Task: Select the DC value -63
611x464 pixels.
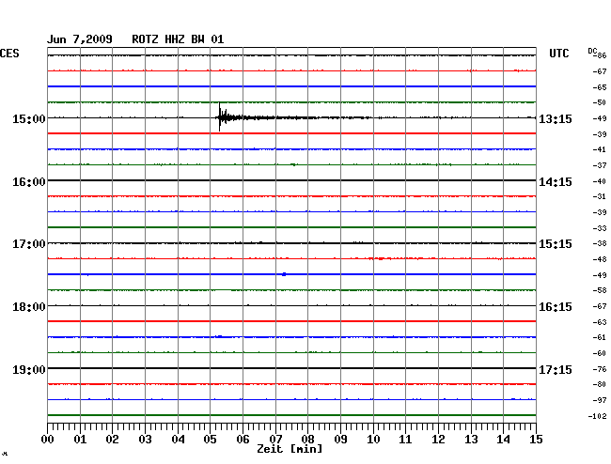Action: pyautogui.click(x=600, y=322)
